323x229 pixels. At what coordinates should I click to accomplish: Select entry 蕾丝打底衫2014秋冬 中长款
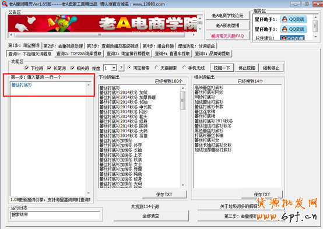pyautogui.click(x=126, y=107)
